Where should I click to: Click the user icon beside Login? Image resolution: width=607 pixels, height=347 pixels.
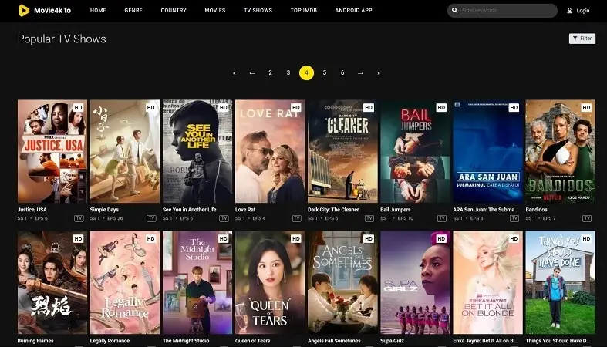pos(569,11)
